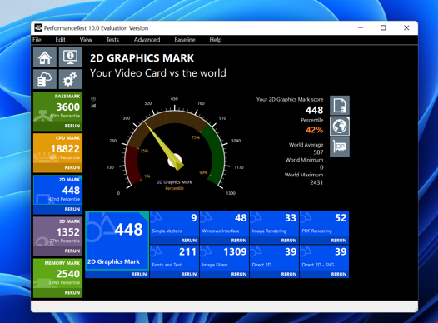
Task: Click the 448 score under Your 2D Graphics Mark score
Action: pos(314,110)
